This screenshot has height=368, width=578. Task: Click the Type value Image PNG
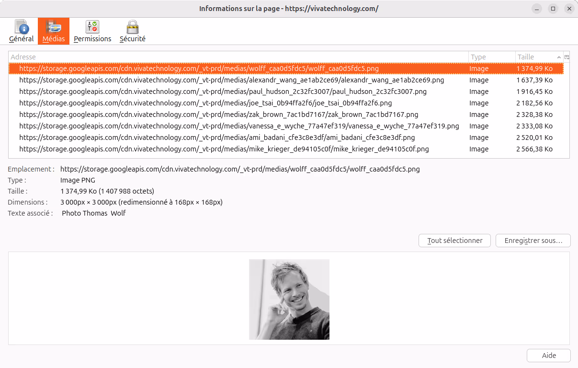click(78, 180)
